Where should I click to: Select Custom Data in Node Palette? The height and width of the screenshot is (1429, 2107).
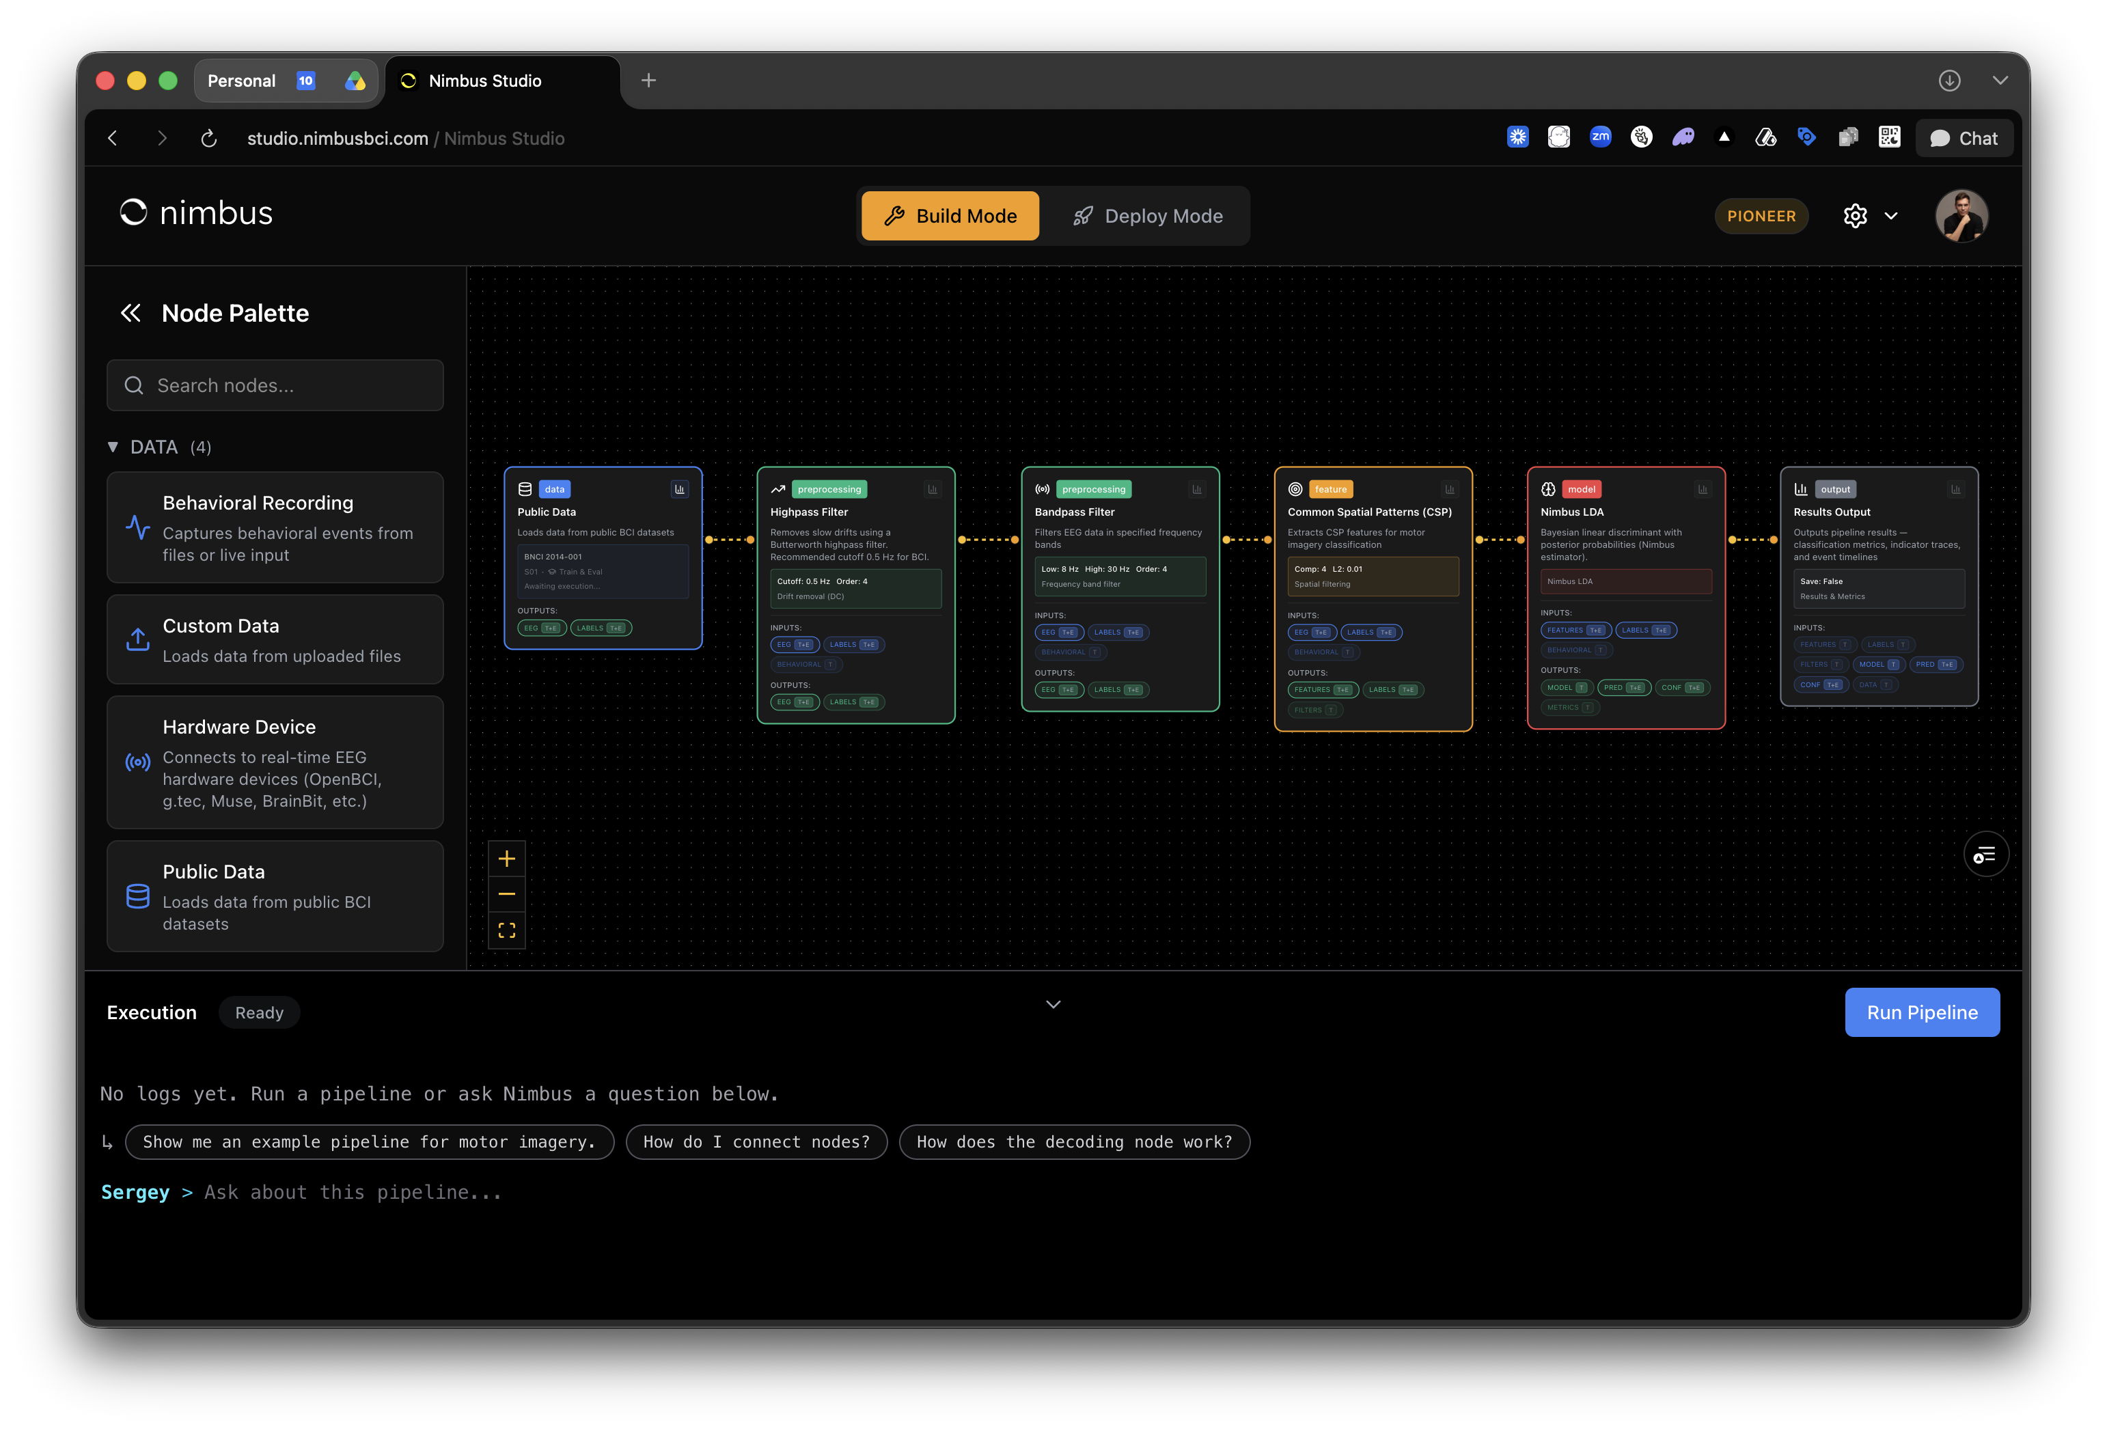click(x=275, y=639)
